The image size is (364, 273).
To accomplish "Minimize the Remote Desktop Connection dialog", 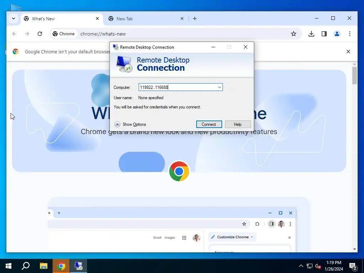I will [x=213, y=47].
